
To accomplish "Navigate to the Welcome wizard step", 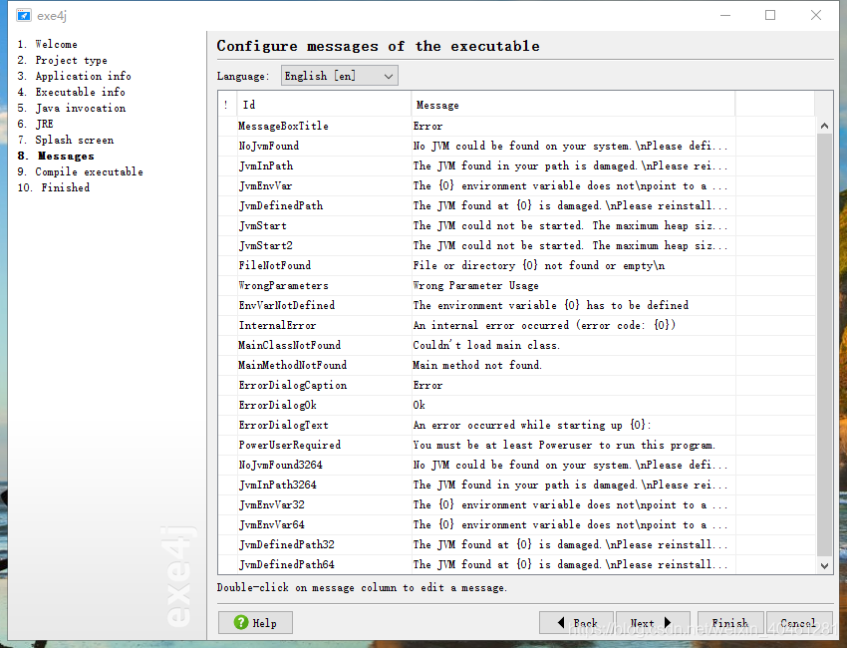I will pos(56,43).
